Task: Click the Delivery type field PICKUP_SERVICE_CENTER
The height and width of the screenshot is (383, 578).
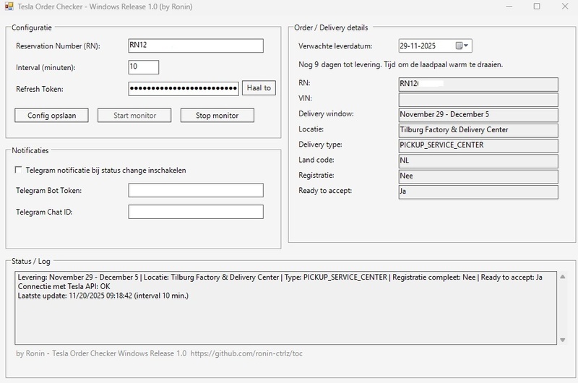Action: tap(478, 145)
